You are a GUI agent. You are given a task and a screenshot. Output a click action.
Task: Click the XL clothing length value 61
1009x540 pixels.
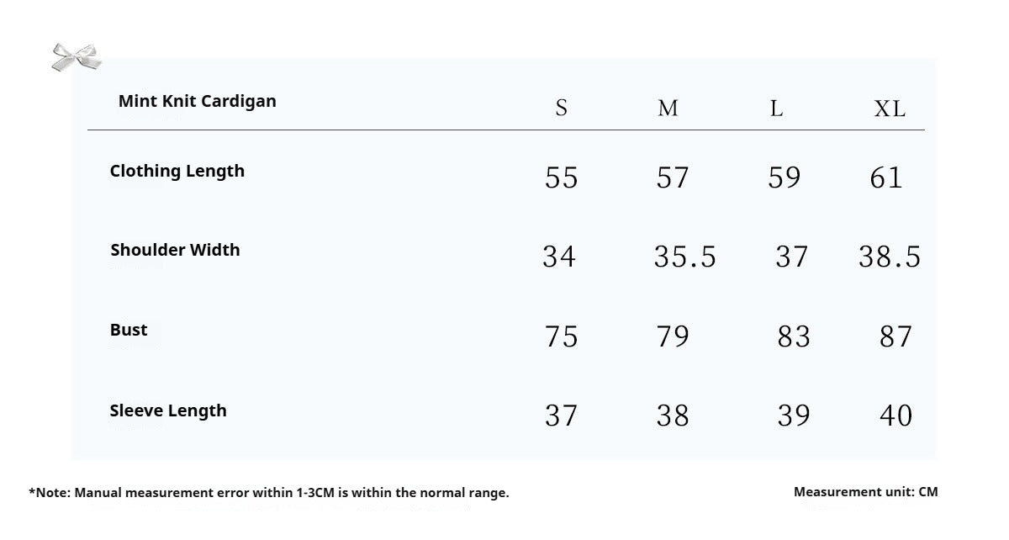point(886,177)
